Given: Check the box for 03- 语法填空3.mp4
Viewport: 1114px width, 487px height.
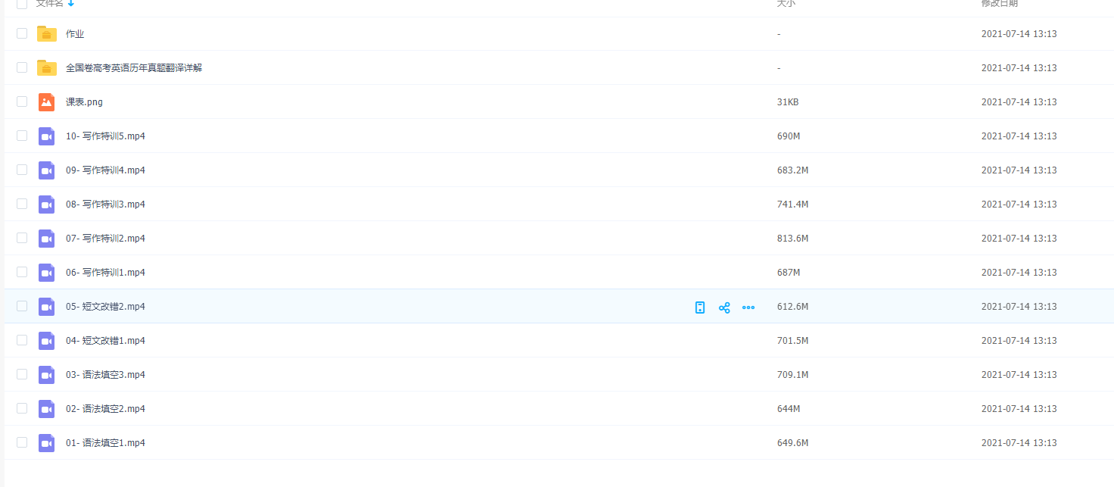Looking at the screenshot, I should pyautogui.click(x=22, y=375).
